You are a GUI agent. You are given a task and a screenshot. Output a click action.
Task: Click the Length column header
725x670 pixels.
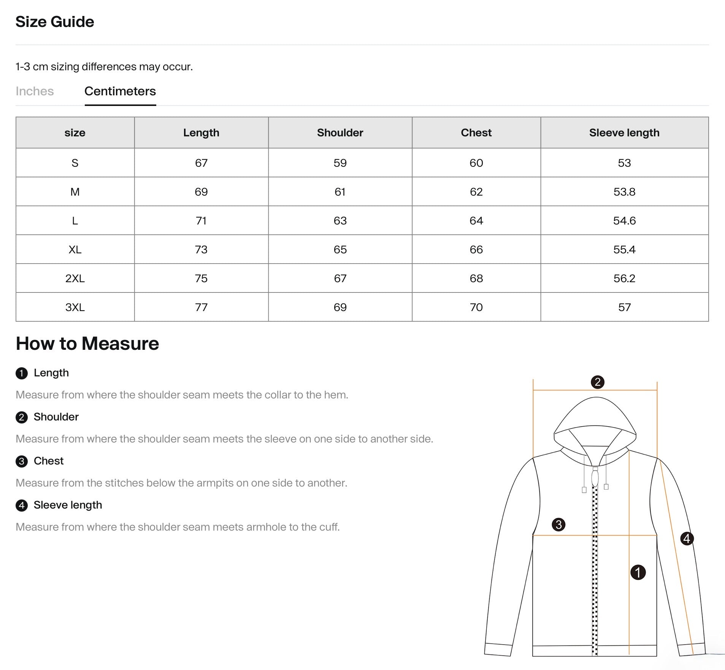click(201, 133)
